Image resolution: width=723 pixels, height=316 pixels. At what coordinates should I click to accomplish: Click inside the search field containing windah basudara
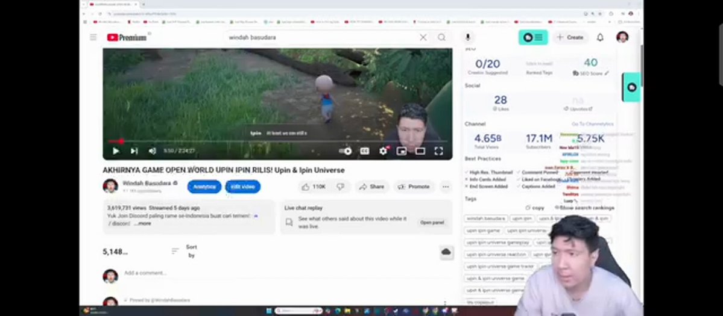(x=320, y=37)
